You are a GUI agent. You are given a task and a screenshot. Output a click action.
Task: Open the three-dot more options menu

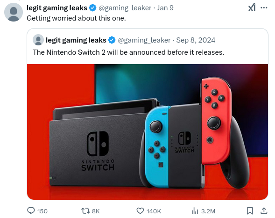[264, 8]
